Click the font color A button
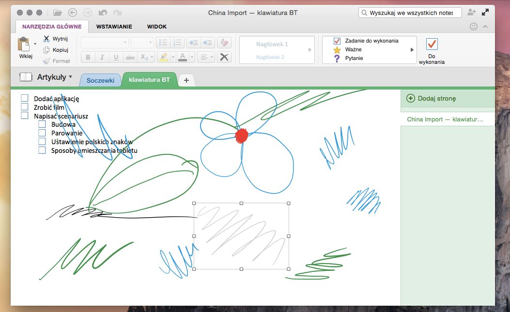This screenshot has width=510, height=312. pos(183,57)
